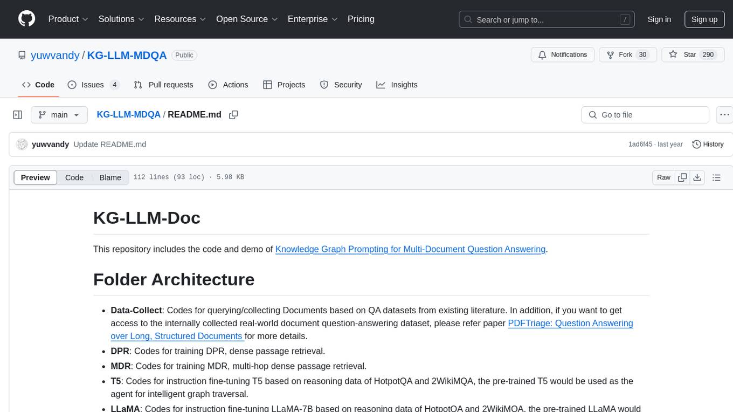Expand the Product menu
The height and width of the screenshot is (412, 733).
click(68, 19)
